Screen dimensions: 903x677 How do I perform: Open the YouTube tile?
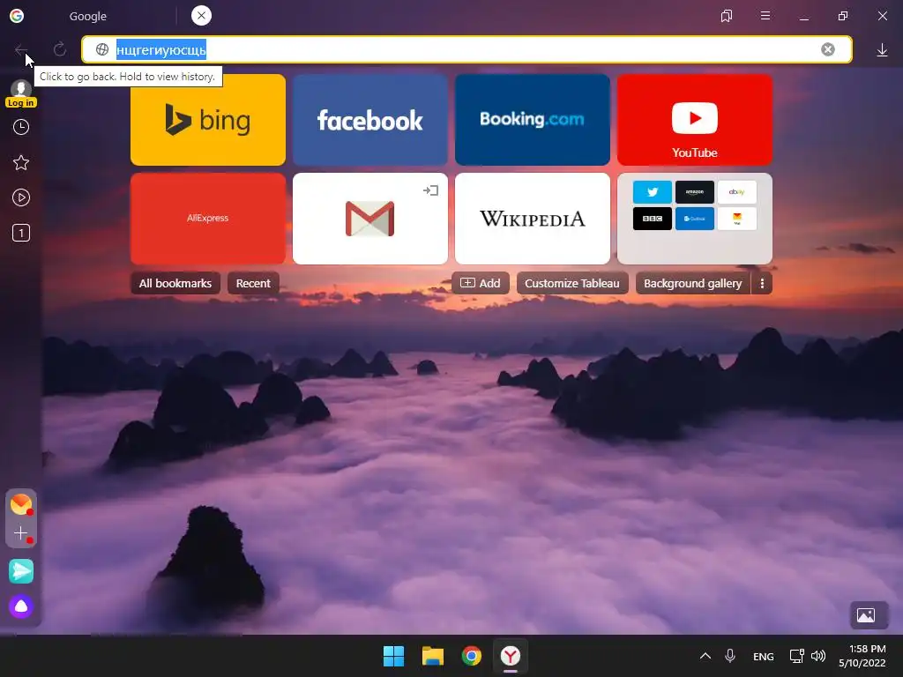tap(695, 120)
